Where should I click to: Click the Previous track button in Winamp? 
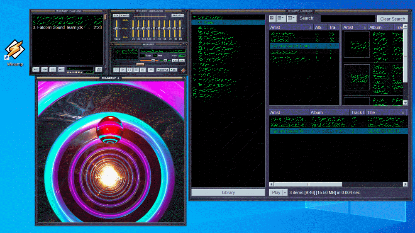tap(116, 70)
